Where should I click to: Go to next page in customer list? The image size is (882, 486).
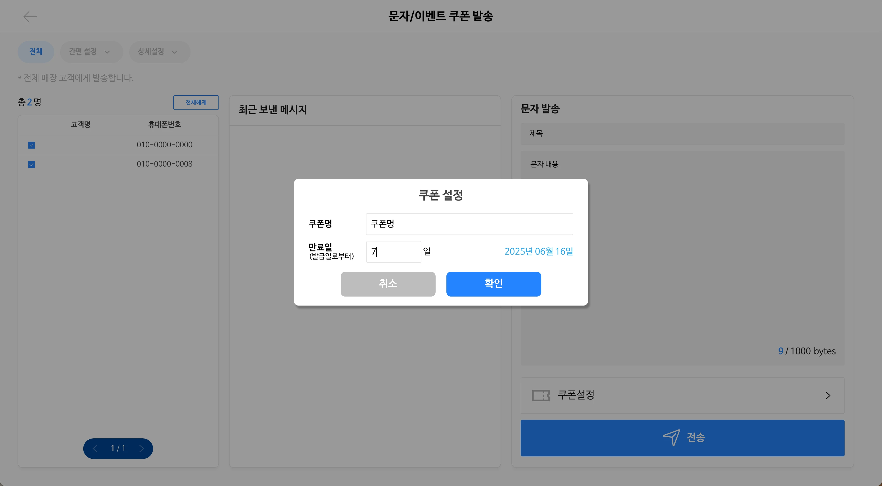point(141,448)
